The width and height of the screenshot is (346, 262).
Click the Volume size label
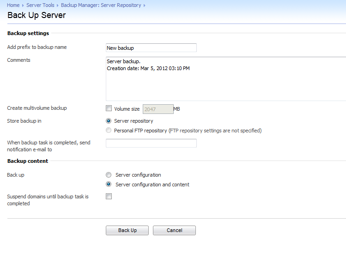pyautogui.click(x=127, y=109)
